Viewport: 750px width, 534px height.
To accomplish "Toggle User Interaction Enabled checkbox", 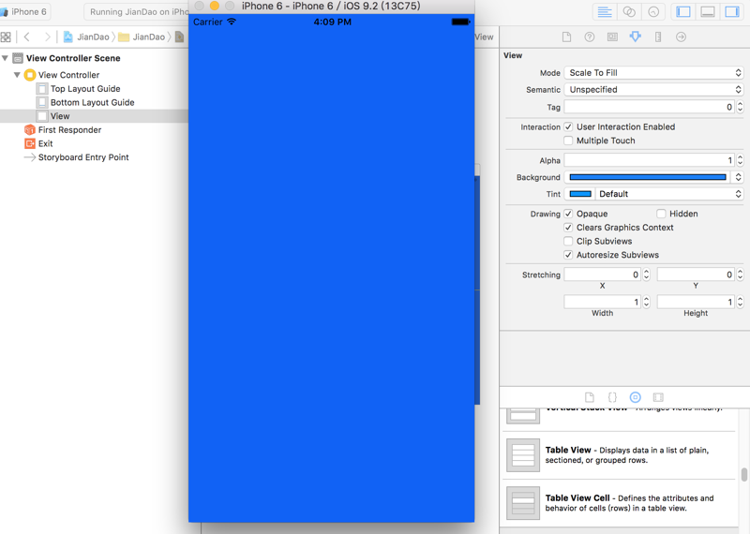I will 568,126.
